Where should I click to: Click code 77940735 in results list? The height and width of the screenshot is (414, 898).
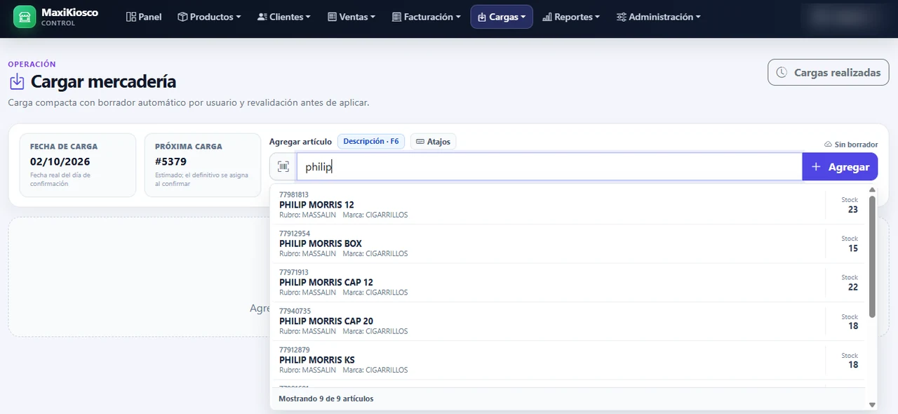[x=295, y=311]
